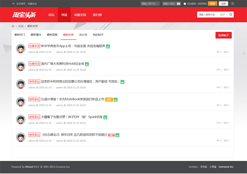Focus the username input field

click(150, 4)
